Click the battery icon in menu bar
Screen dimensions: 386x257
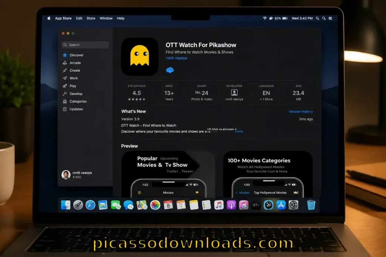(x=285, y=18)
